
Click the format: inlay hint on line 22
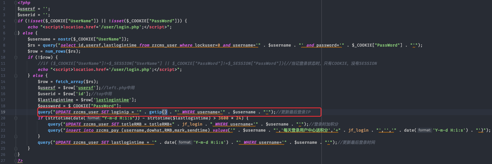pos(425,130)
